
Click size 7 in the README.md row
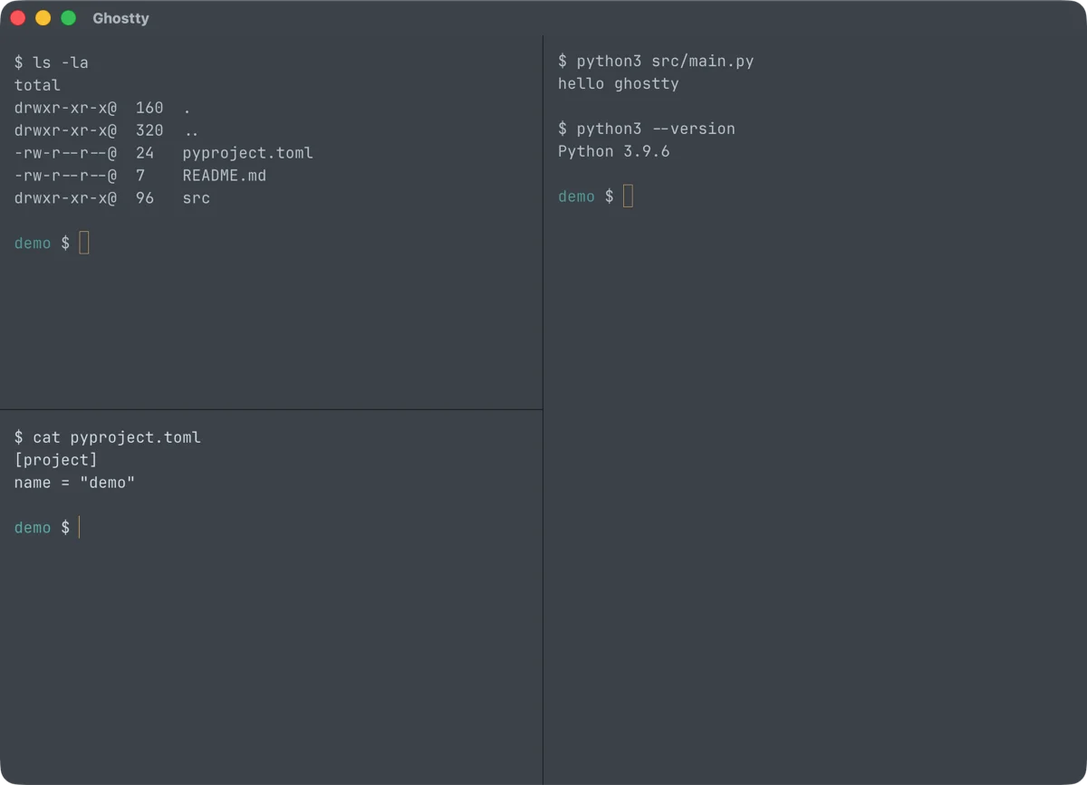[140, 176]
